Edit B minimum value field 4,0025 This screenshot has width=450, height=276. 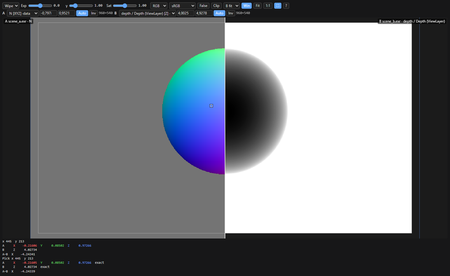[x=186, y=13]
